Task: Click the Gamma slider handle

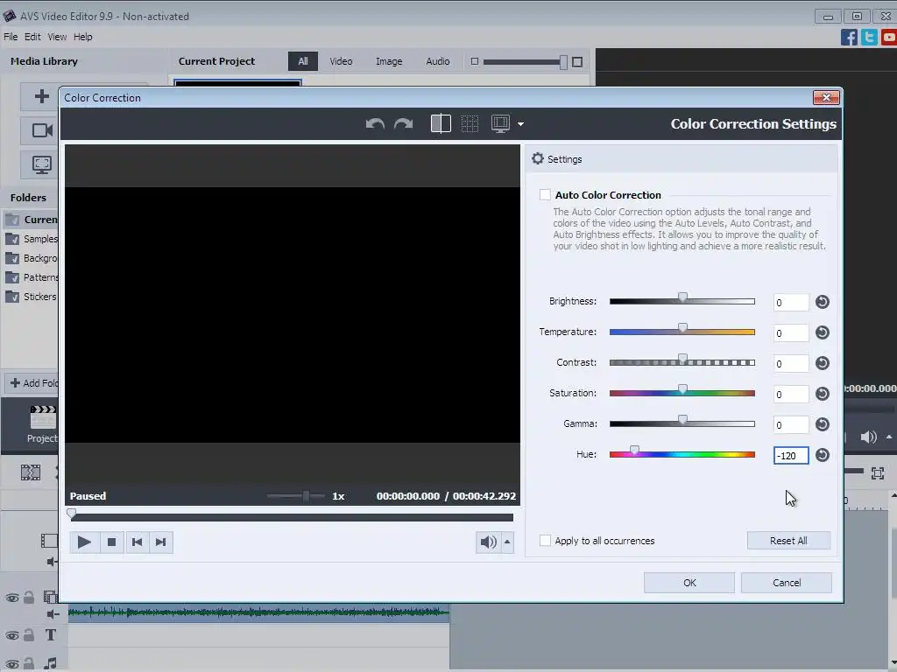Action: click(682, 420)
